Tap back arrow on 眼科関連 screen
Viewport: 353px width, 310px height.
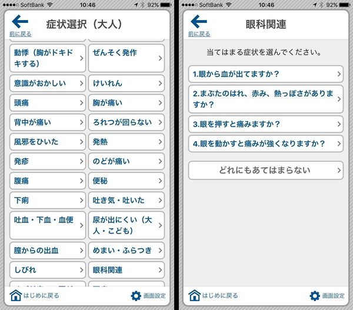(199, 21)
